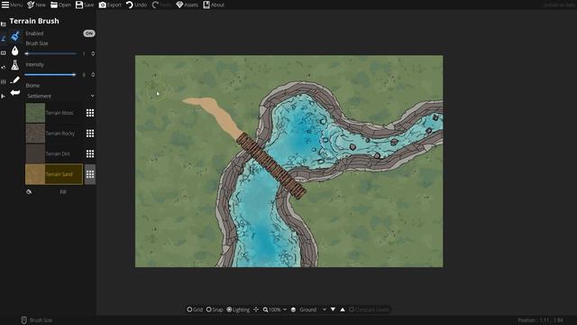Open the About dialog

tap(214, 5)
